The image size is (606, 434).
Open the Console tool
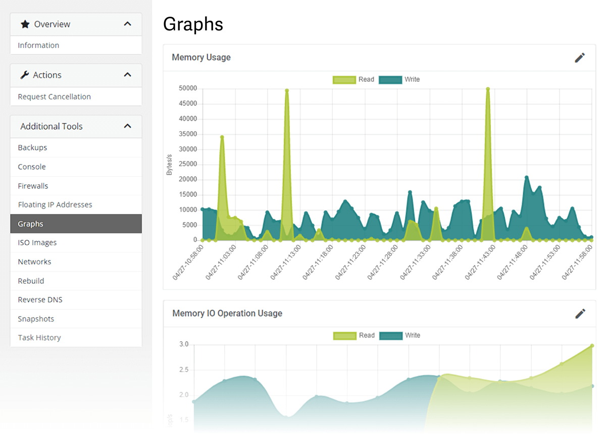(x=76, y=167)
